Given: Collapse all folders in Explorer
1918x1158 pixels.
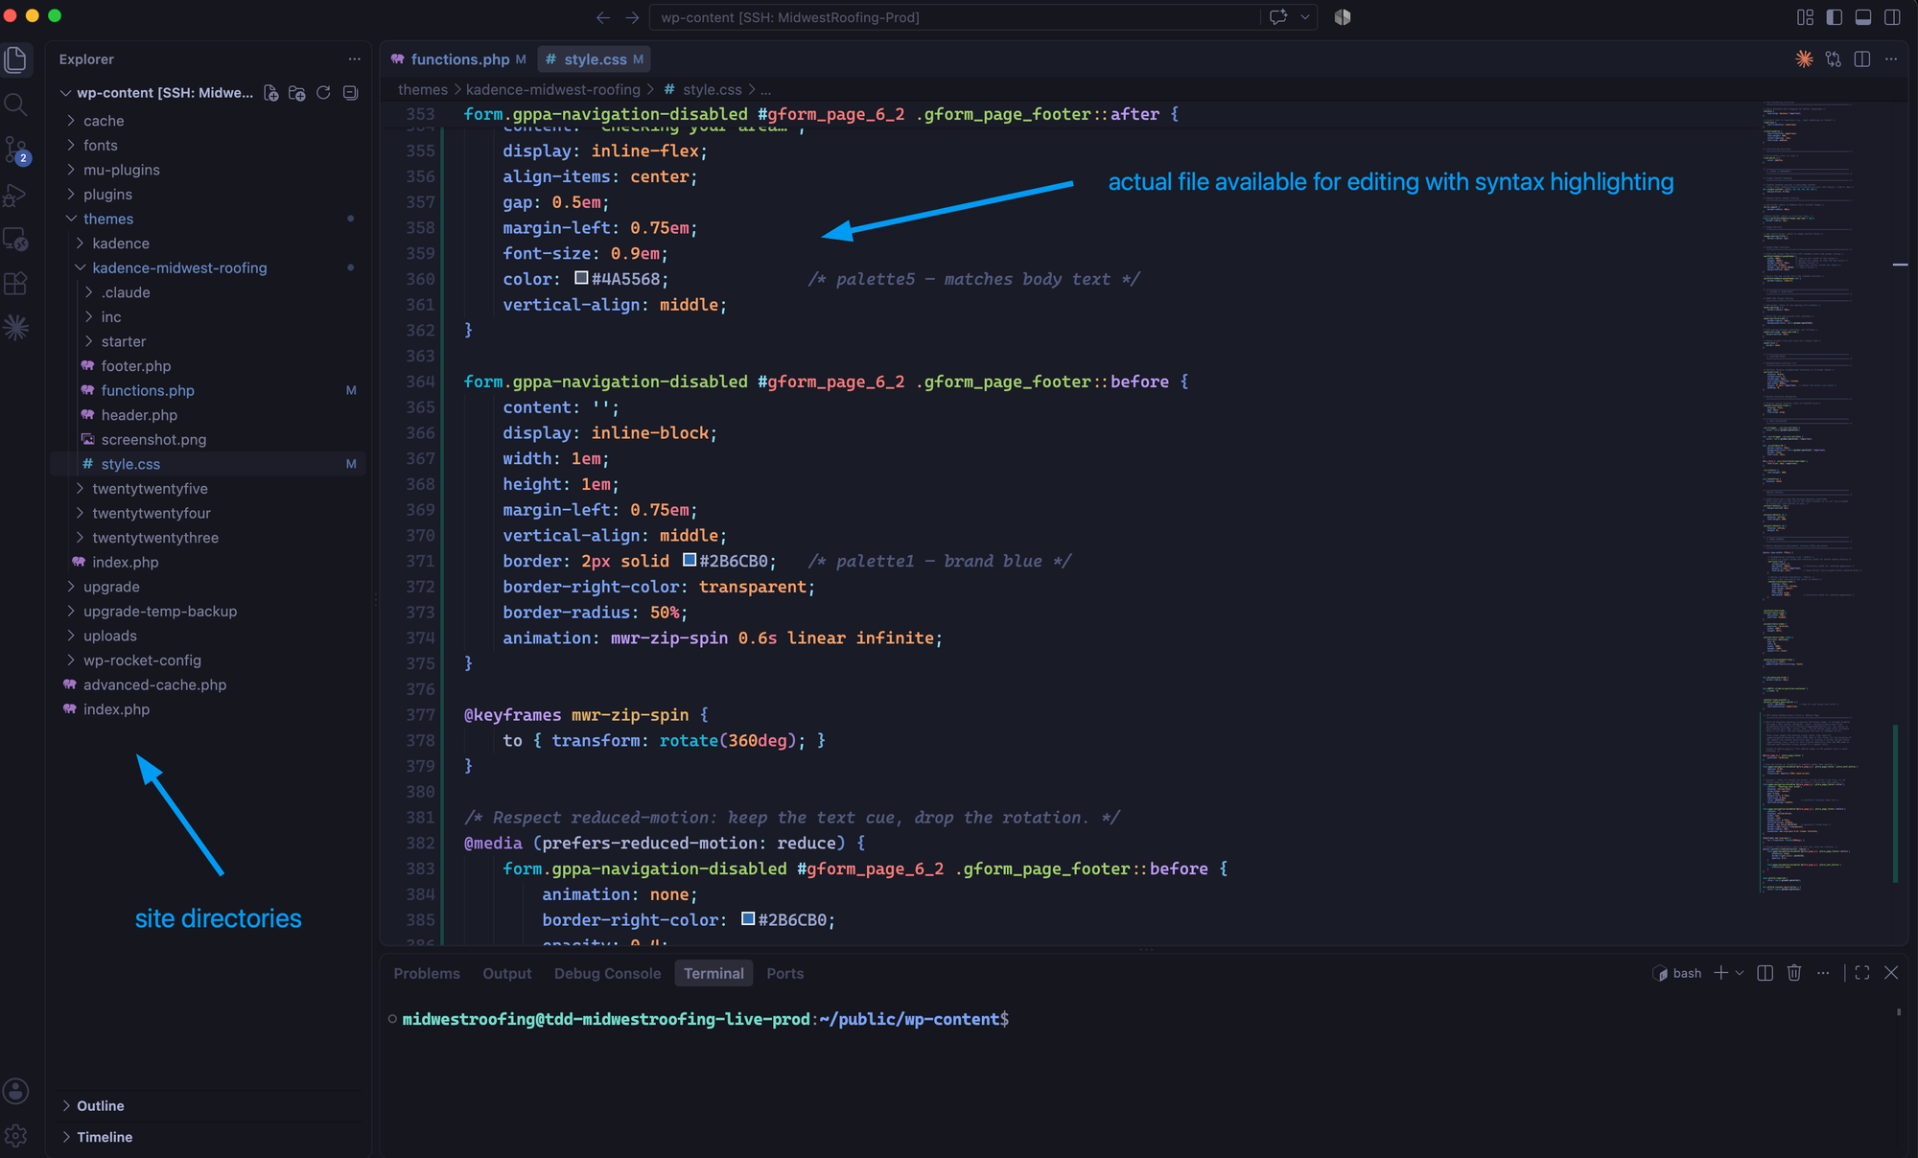Looking at the screenshot, I should tap(351, 93).
